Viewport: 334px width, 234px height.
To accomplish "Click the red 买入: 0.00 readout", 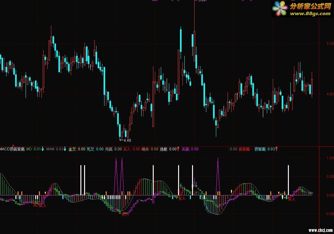I will point(132,149).
